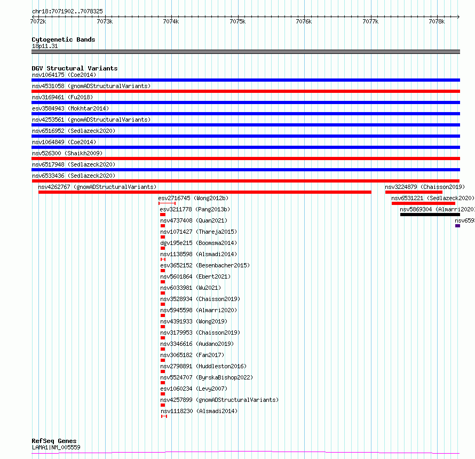Select nsv1138598 (Alsmadi2014) label
Image resolution: width=475 pixels, height=459 pixels.
click(x=199, y=254)
